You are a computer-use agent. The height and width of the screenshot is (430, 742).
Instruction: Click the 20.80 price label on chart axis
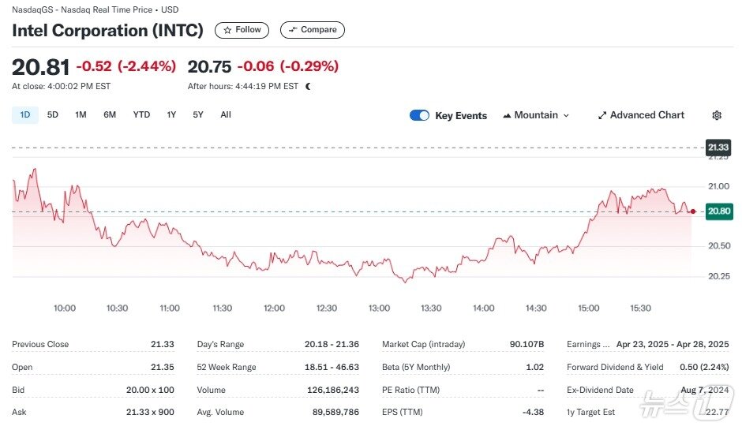point(718,211)
